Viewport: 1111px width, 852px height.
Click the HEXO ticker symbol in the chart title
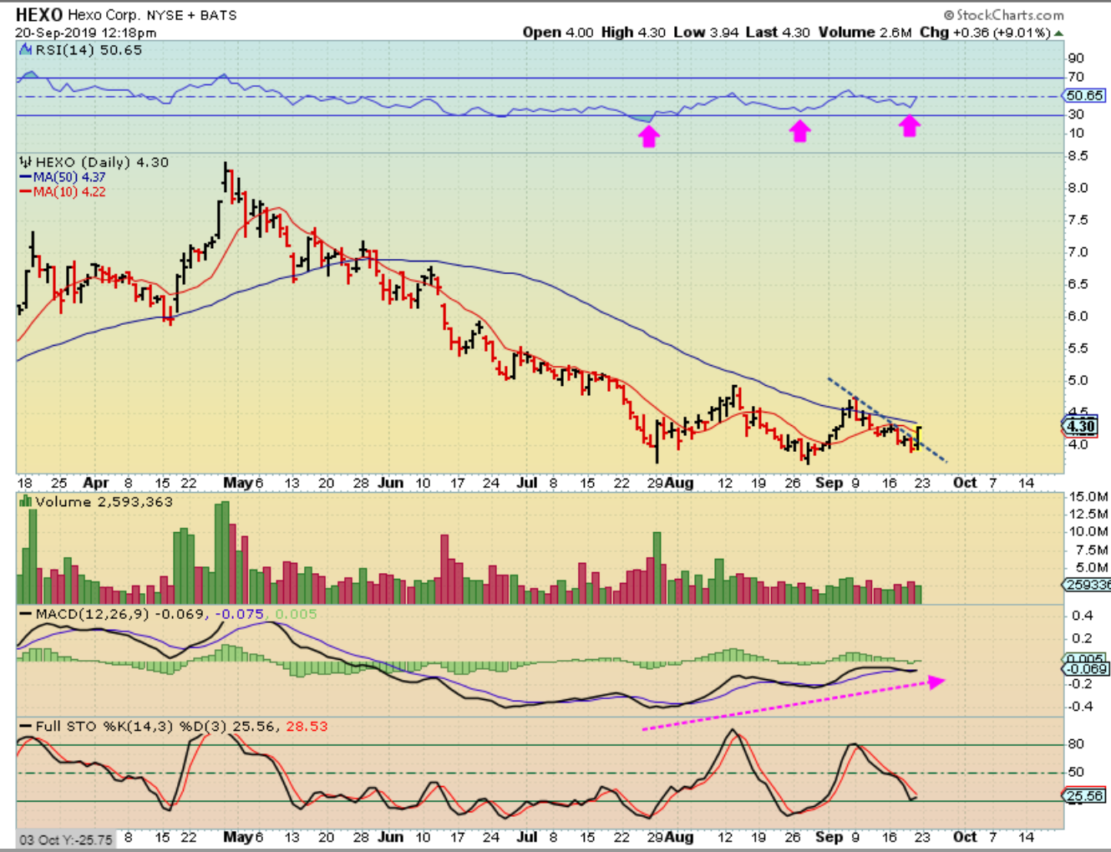[39, 15]
